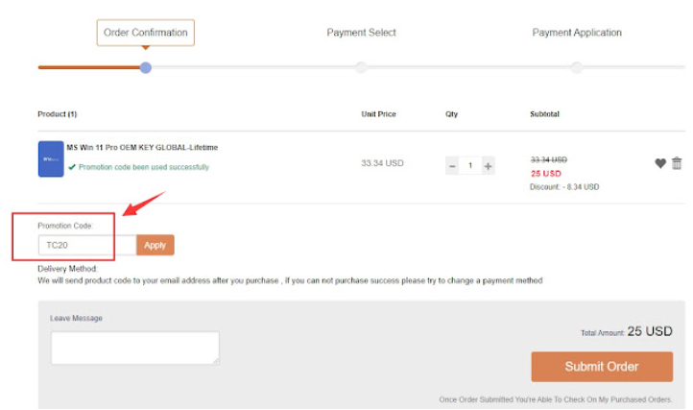The width and height of the screenshot is (693, 410).
Task: Click the Payment Select step circle
Action: (361, 67)
